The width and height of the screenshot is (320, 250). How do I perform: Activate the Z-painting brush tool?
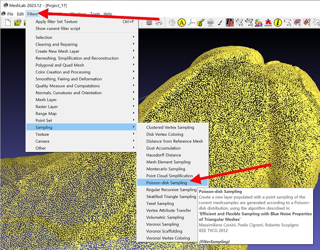click(219, 22)
